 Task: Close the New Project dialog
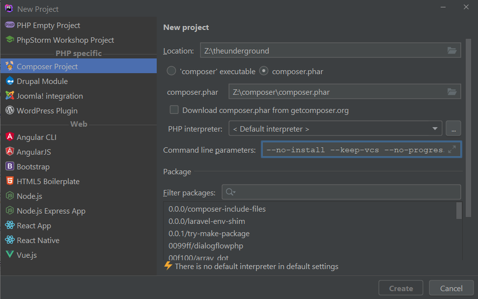[466, 7]
